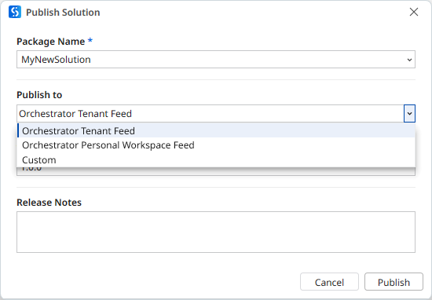Select Orchestrator Tenant Feed list option
The image size is (432, 300).
click(x=216, y=130)
